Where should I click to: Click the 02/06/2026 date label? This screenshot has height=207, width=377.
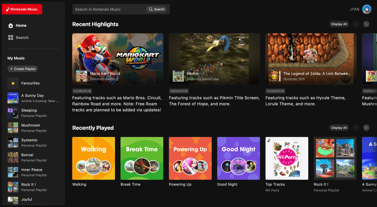tap(82, 91)
